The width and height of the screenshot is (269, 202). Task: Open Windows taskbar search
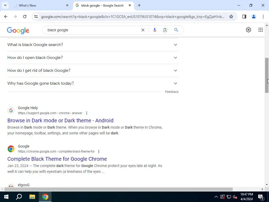(19, 197)
